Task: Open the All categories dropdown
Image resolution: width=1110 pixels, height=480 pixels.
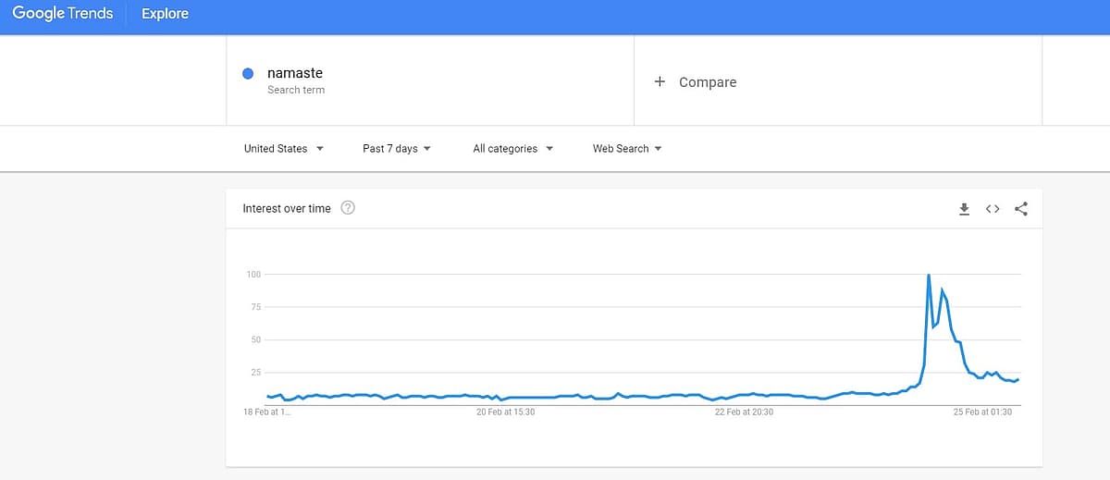Action: tap(512, 149)
